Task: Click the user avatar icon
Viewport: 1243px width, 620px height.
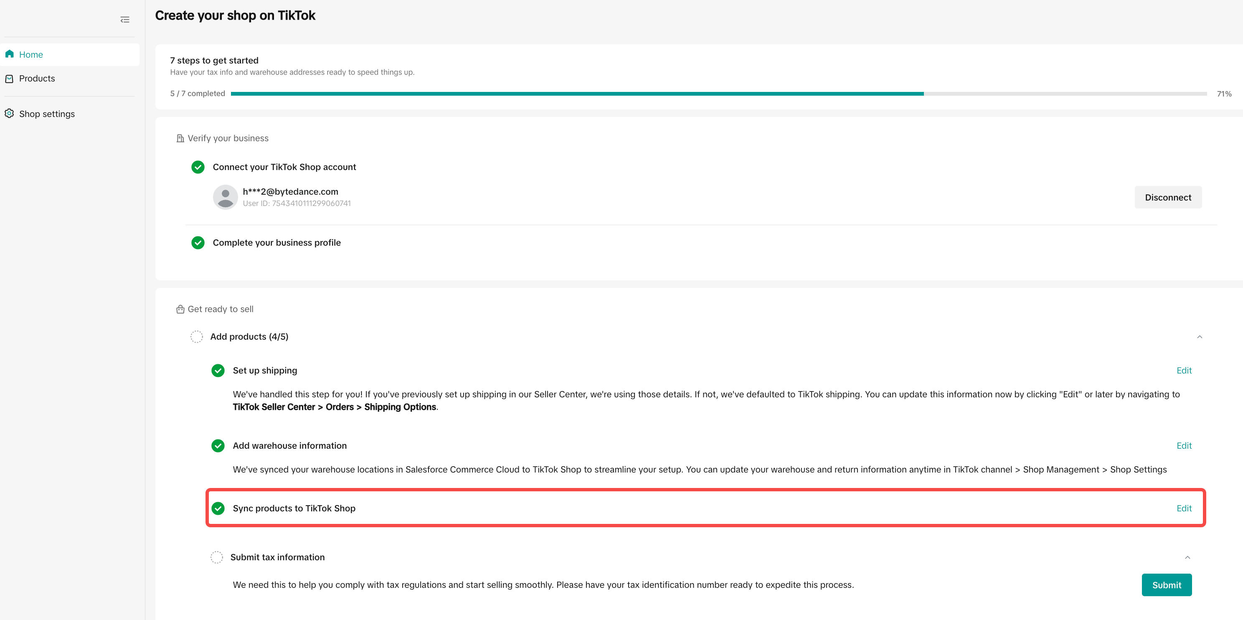Action: (226, 197)
